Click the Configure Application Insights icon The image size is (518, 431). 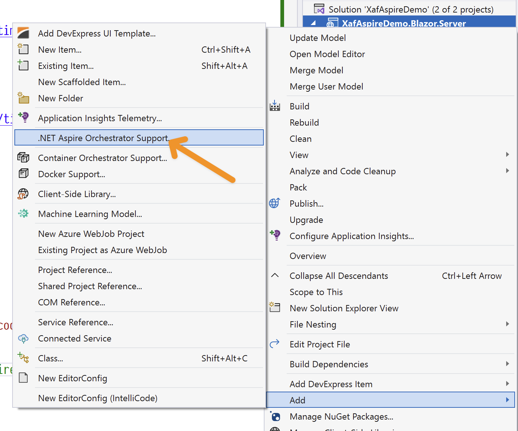click(275, 235)
